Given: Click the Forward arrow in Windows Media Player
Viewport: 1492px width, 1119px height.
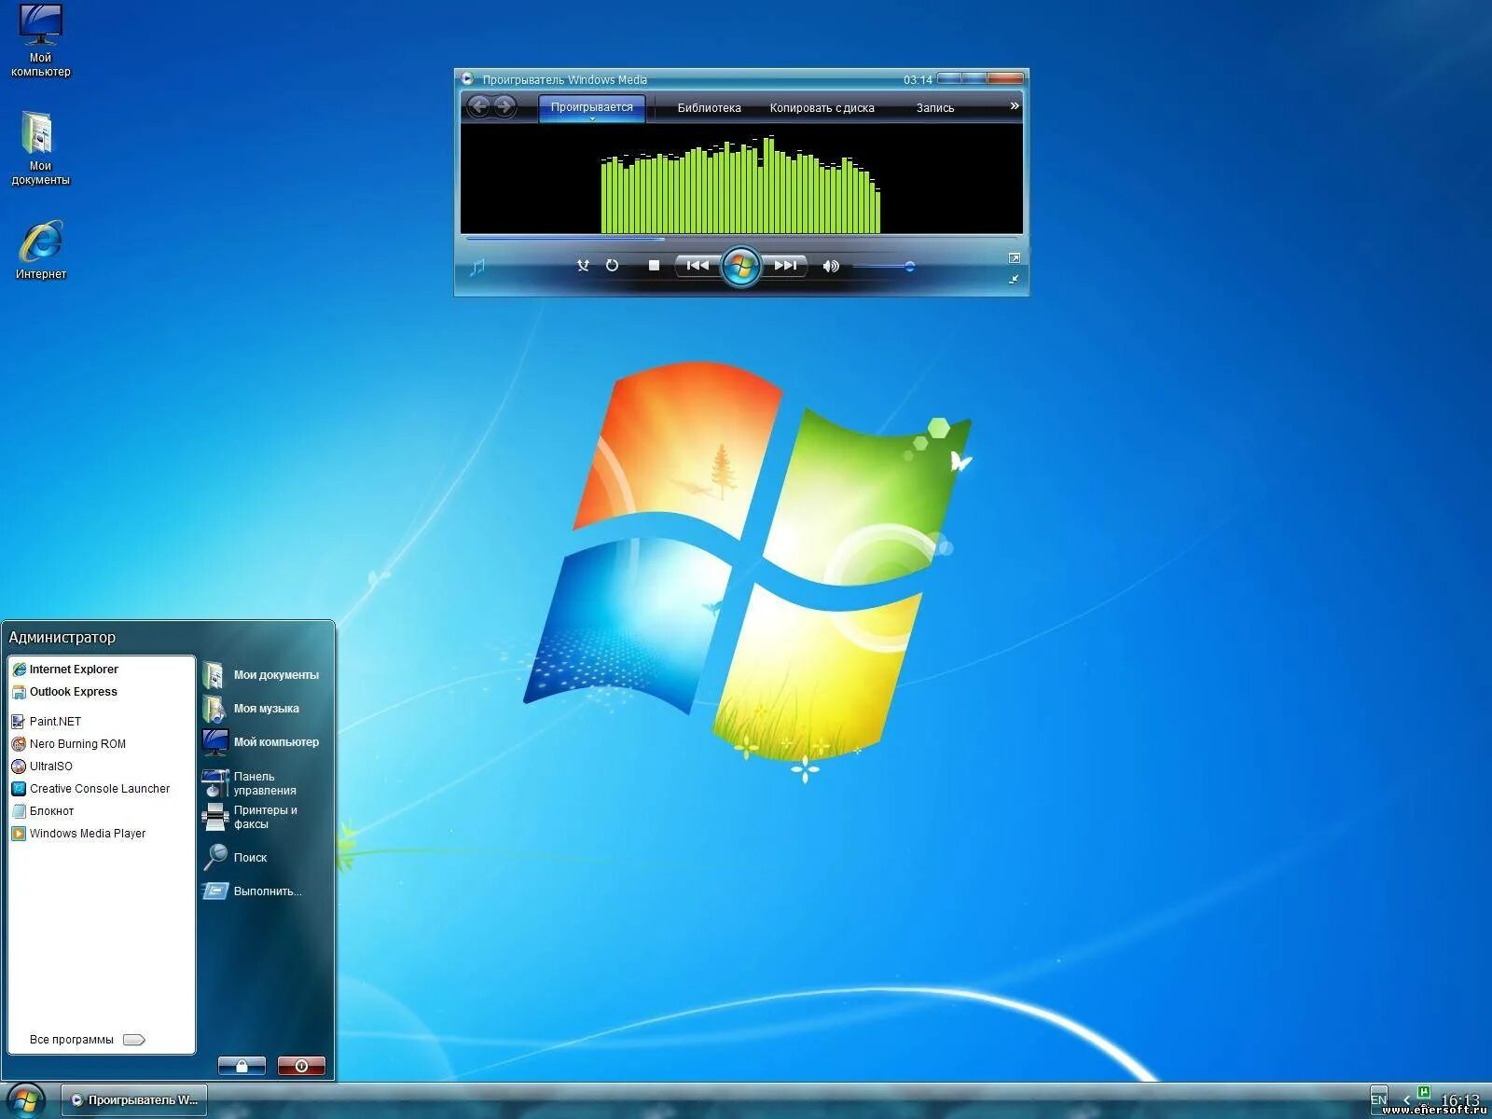Looking at the screenshot, I should coord(504,107).
